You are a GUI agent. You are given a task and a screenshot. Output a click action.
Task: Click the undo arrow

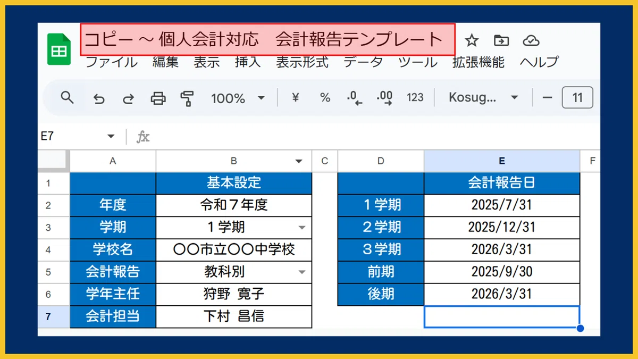coord(99,98)
